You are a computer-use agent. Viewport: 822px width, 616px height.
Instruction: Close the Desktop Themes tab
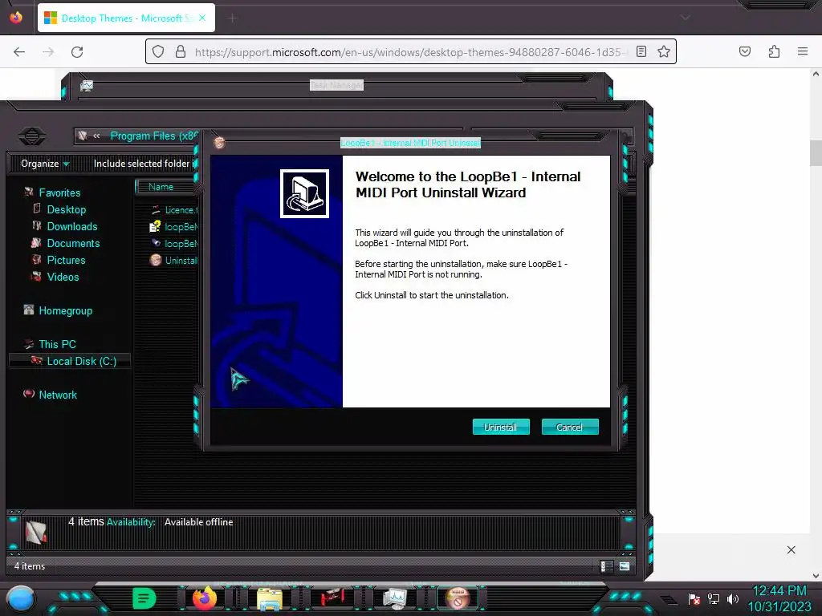pos(202,18)
